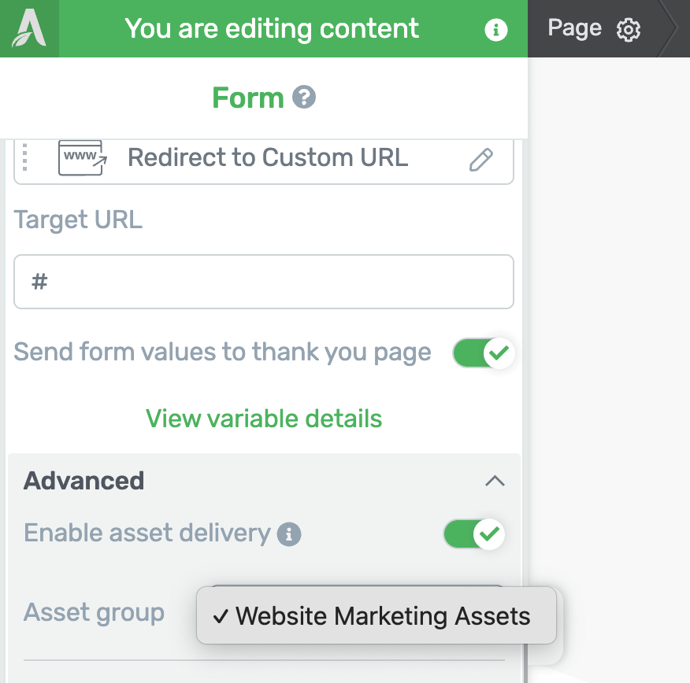
Task: Collapse the Advanced section using the chevron
Action: point(495,481)
